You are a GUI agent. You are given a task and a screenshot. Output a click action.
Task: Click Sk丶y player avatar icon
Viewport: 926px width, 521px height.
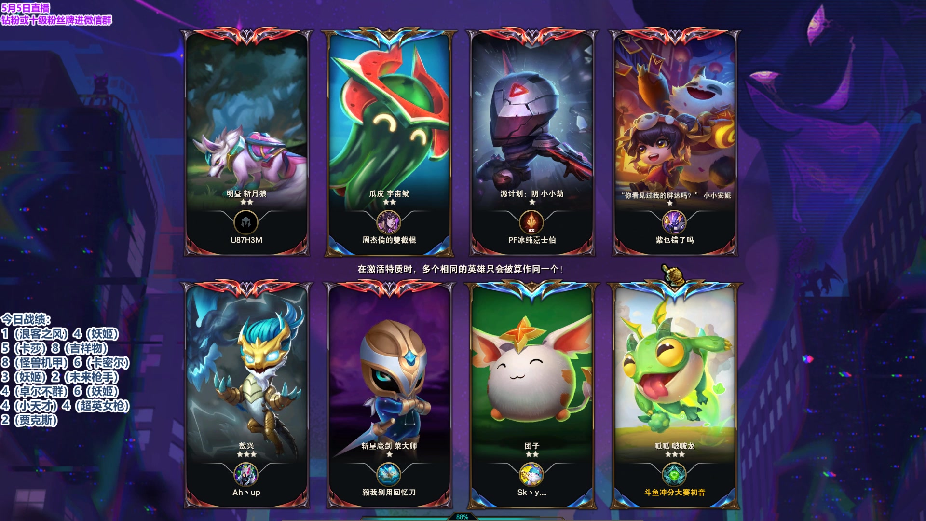531,475
